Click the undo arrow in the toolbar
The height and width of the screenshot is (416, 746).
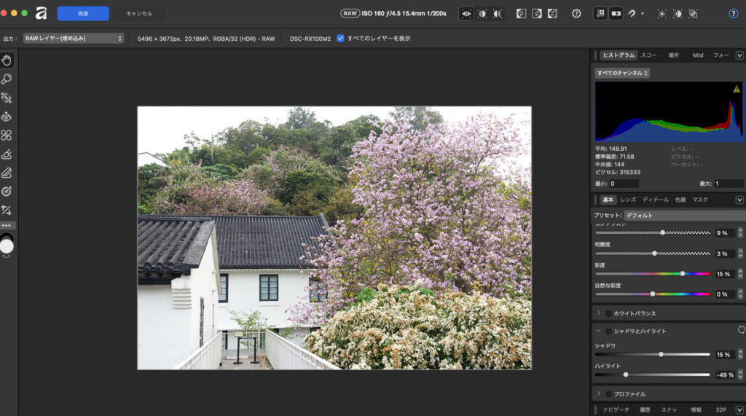(632, 13)
